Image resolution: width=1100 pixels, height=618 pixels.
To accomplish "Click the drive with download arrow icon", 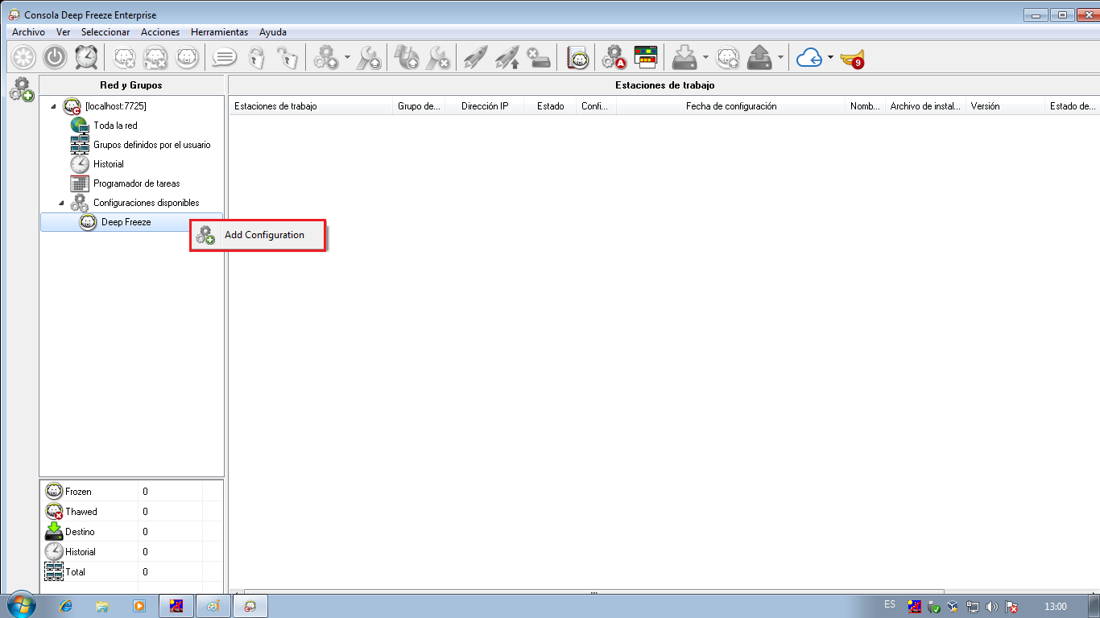I will click(684, 57).
